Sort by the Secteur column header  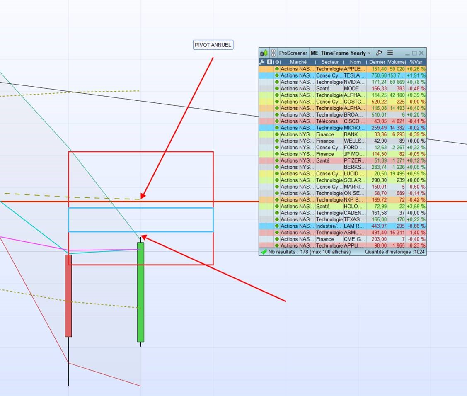[330, 62]
